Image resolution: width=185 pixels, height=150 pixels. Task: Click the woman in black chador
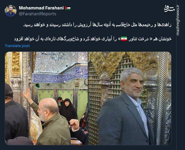pyautogui.click(x=68, y=110)
